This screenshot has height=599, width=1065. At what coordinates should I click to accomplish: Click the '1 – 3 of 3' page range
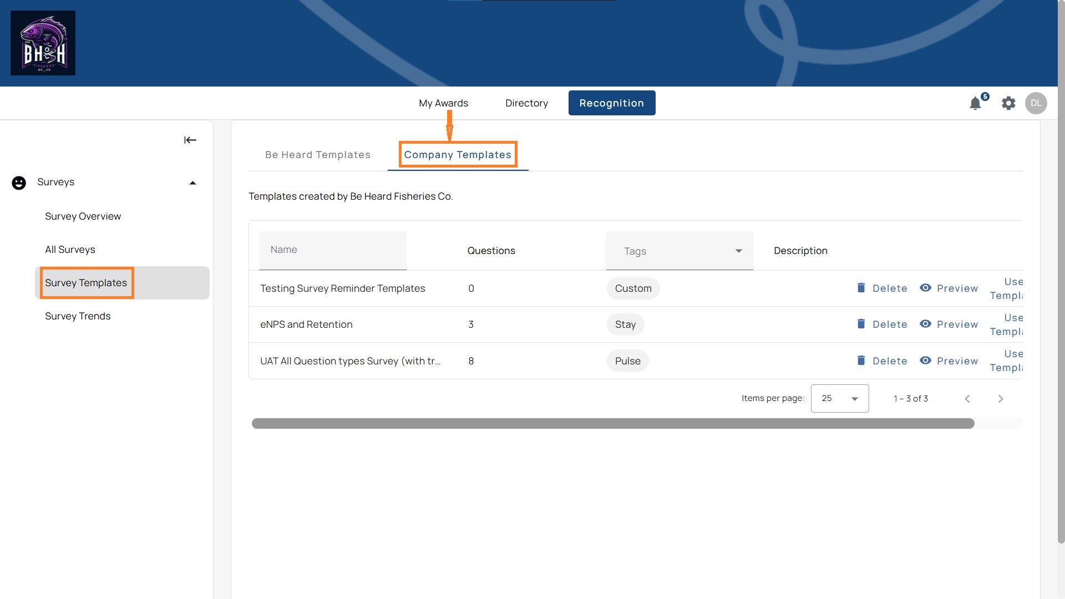[x=911, y=399]
